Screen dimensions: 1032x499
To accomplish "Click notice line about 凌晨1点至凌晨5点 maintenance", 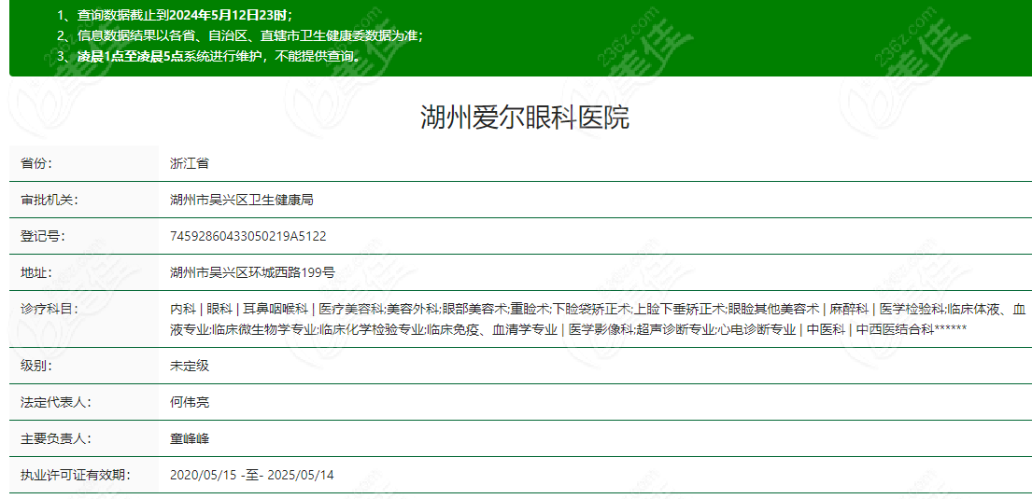I will [x=210, y=56].
